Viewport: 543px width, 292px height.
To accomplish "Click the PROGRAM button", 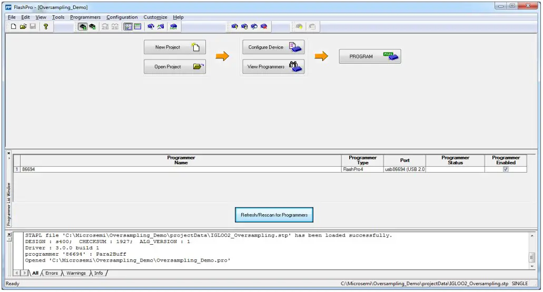I will [x=370, y=56].
